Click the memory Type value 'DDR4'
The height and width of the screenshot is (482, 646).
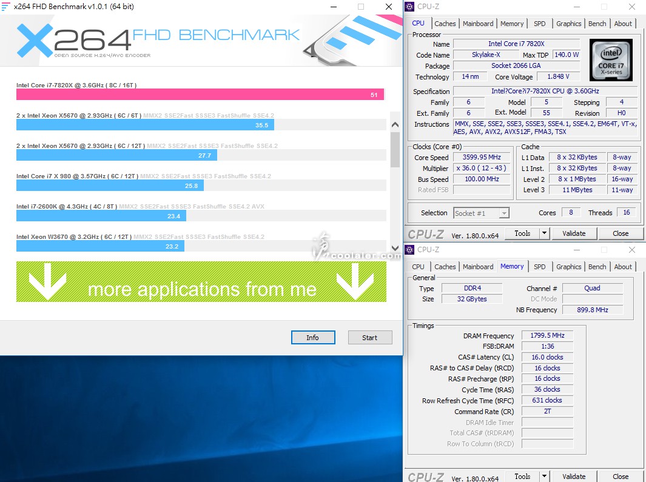click(472, 288)
